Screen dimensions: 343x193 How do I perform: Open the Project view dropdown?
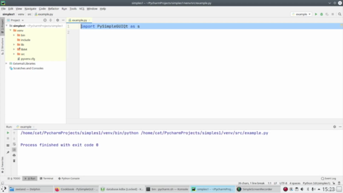16,20
